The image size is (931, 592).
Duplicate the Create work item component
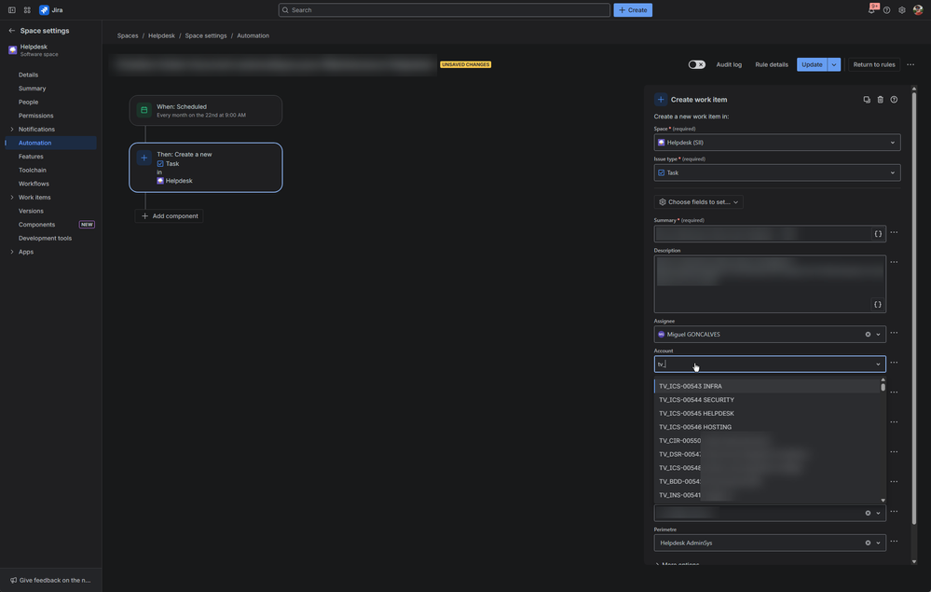[867, 100]
